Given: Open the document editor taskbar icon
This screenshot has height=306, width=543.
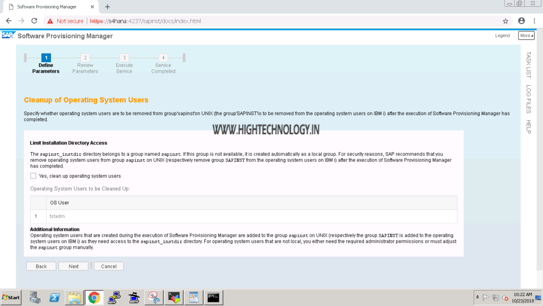Looking at the screenshot, I should (194, 298).
